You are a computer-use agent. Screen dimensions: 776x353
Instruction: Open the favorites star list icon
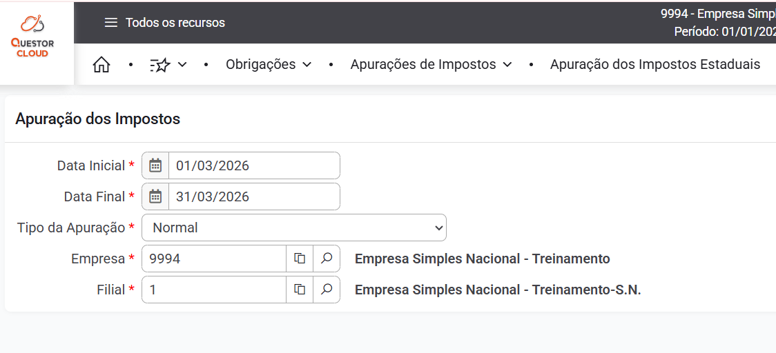click(x=160, y=65)
